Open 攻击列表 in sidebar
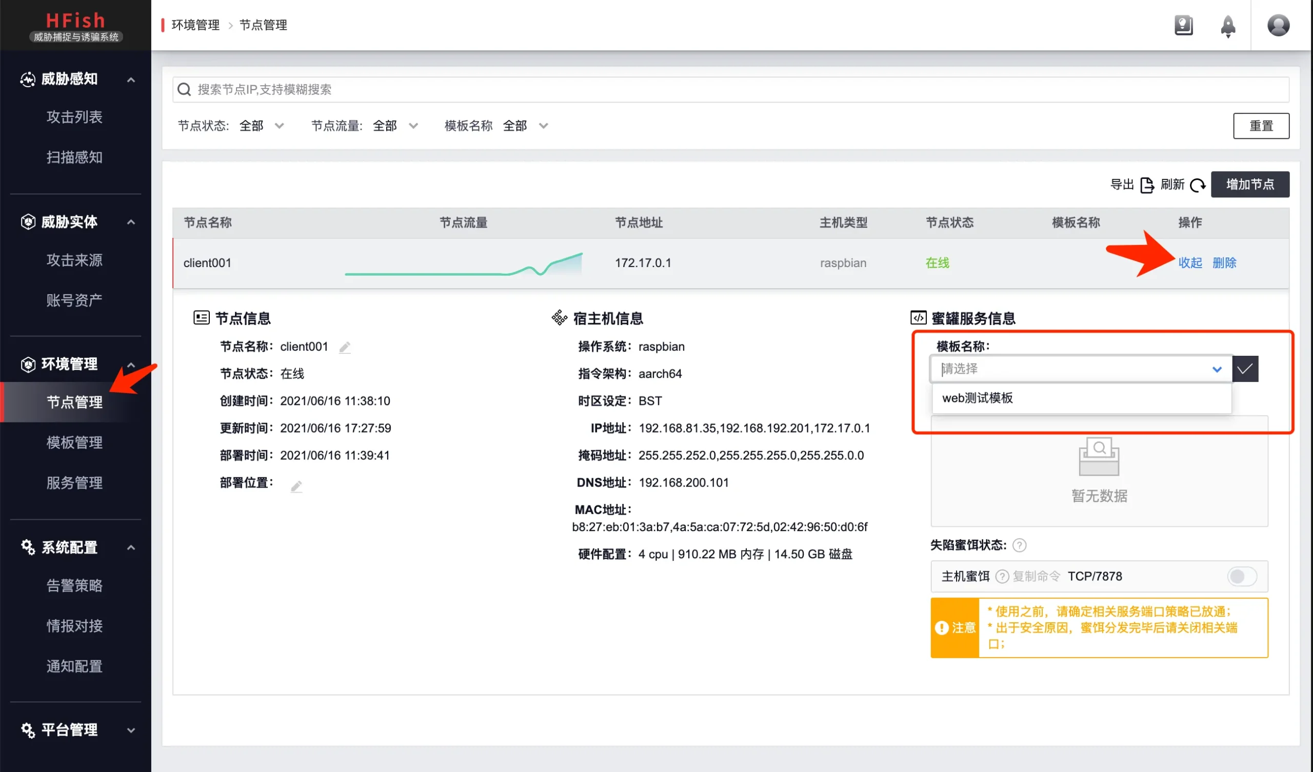The width and height of the screenshot is (1313, 772). [74, 117]
